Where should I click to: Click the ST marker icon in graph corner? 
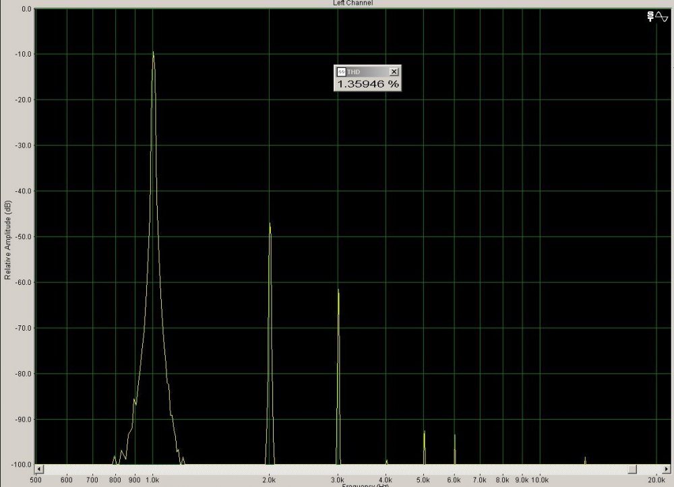[650, 16]
